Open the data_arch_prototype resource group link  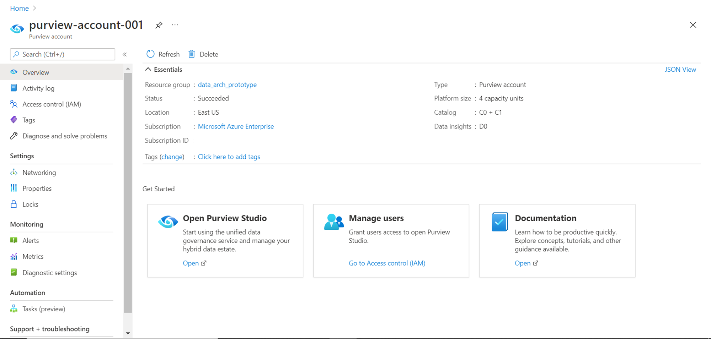click(227, 84)
